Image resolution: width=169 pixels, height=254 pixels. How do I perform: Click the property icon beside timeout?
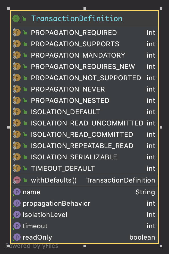(17, 226)
